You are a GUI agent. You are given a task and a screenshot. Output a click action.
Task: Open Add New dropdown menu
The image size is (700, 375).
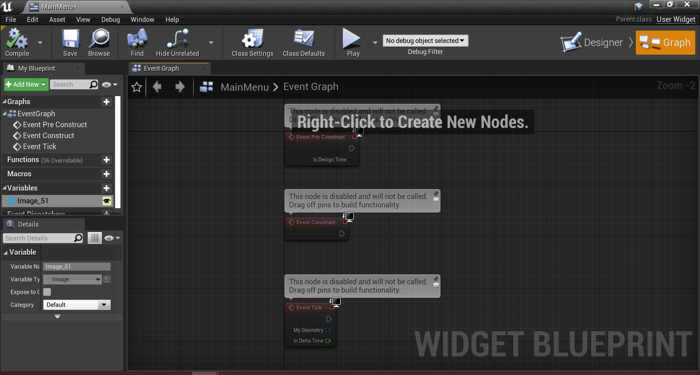click(26, 85)
